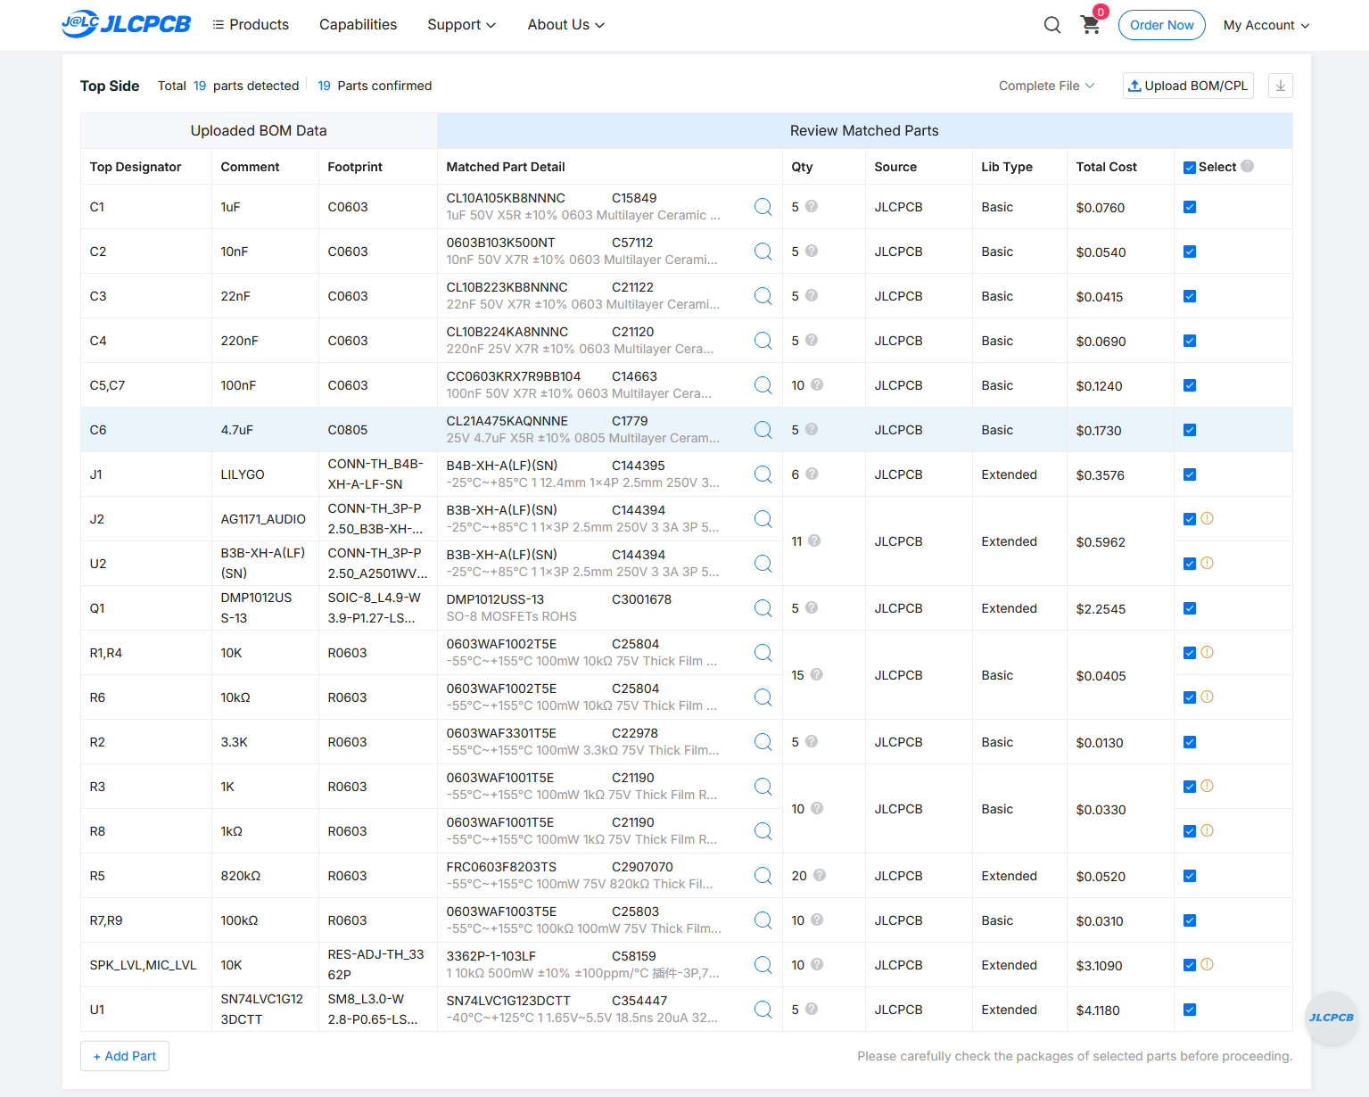Uncheck the C6 4.7uF part checkbox
This screenshot has height=1097, width=1369.
pos(1190,430)
